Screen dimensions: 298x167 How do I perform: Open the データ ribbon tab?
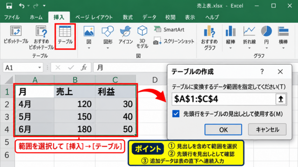pos(149,18)
